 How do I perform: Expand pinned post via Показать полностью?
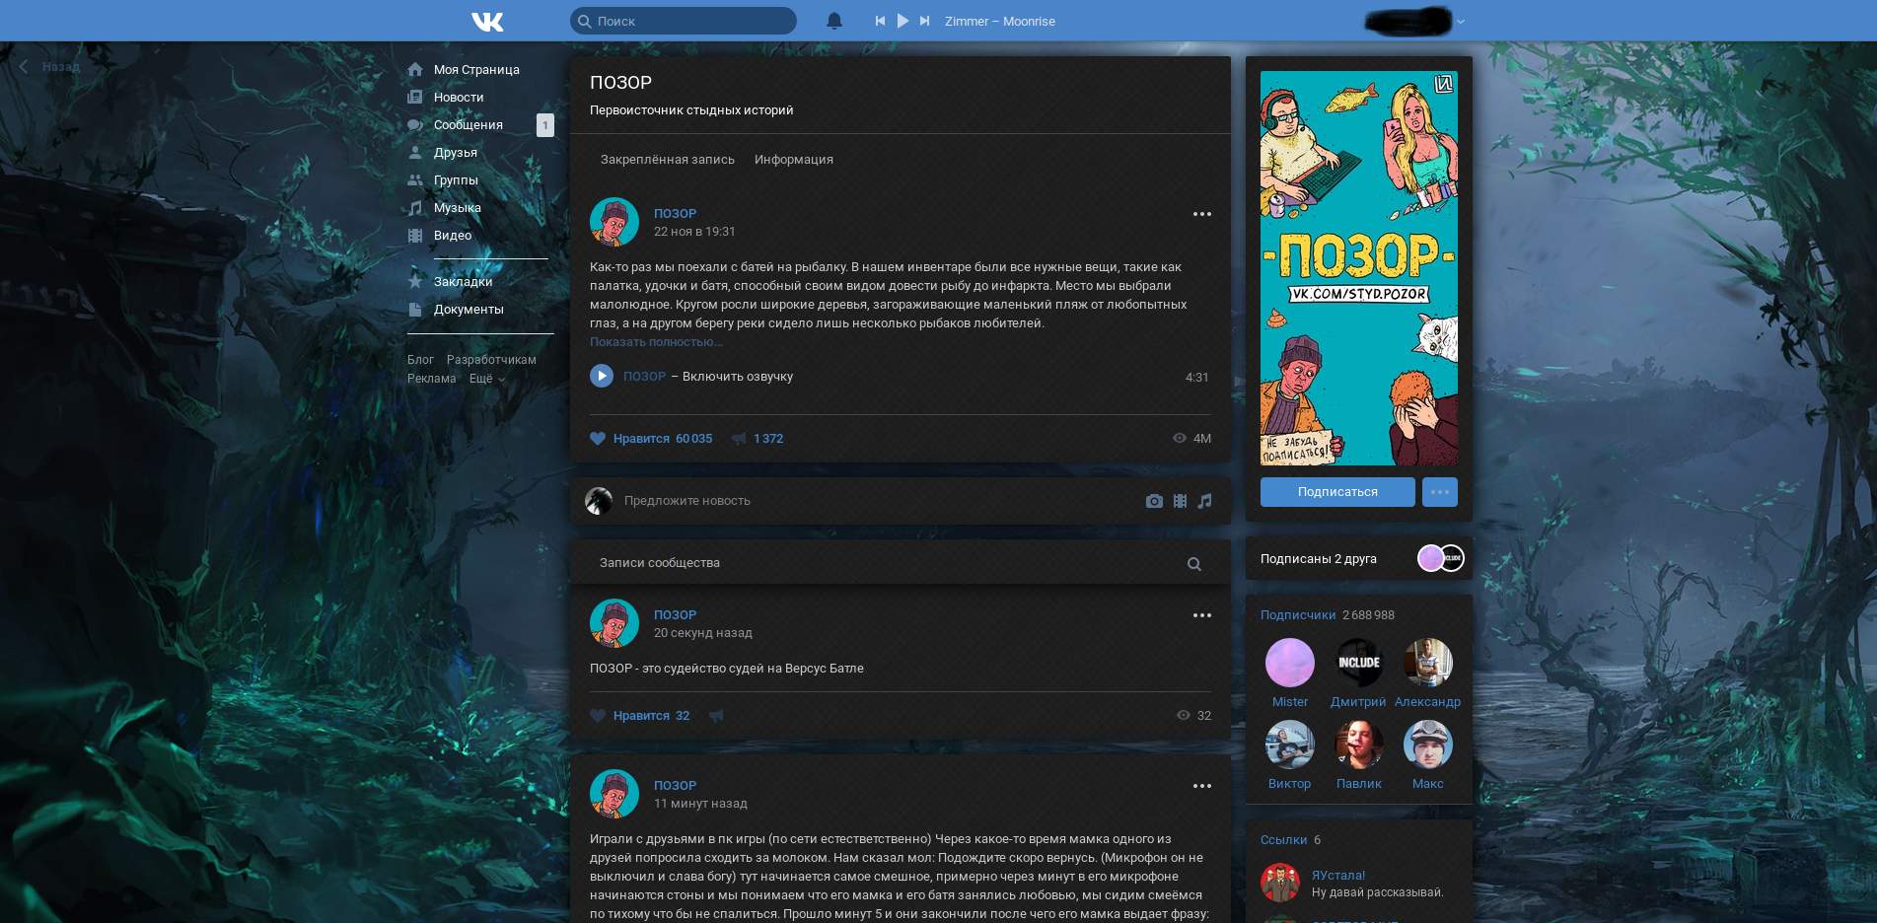656,342
